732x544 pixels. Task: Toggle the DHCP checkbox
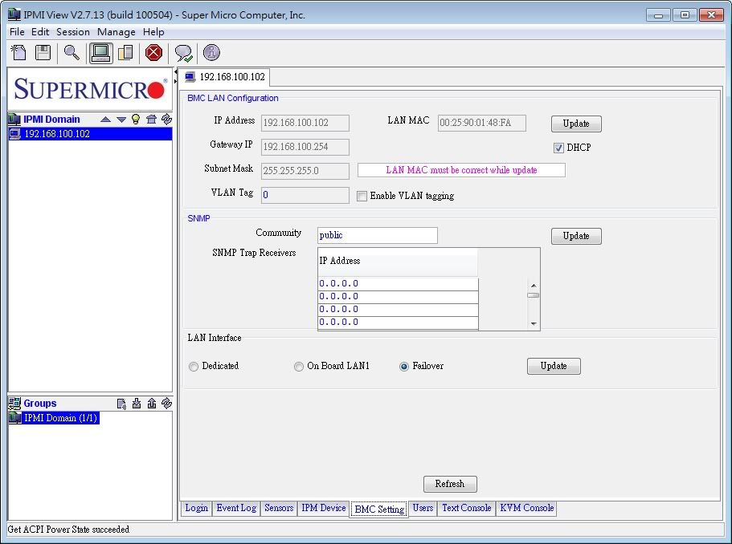(558, 148)
